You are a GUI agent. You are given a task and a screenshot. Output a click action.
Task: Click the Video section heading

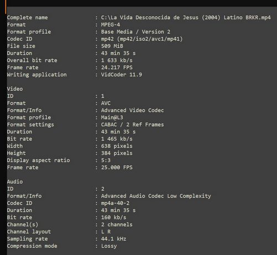(15, 89)
